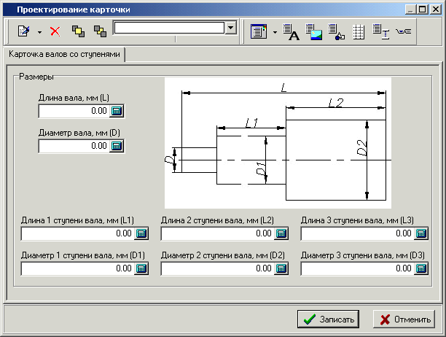This screenshot has height=337, width=446.
Task: Select the Карточка валов со ступенями tab
Action: [64, 54]
